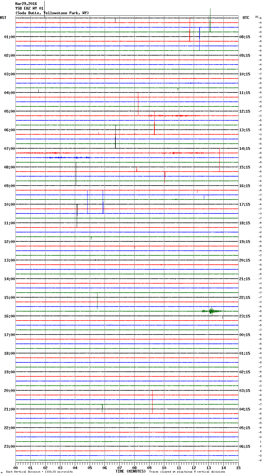Click minute '15' tick label on the time axis
Screen dimensions: 263x476
238,468
